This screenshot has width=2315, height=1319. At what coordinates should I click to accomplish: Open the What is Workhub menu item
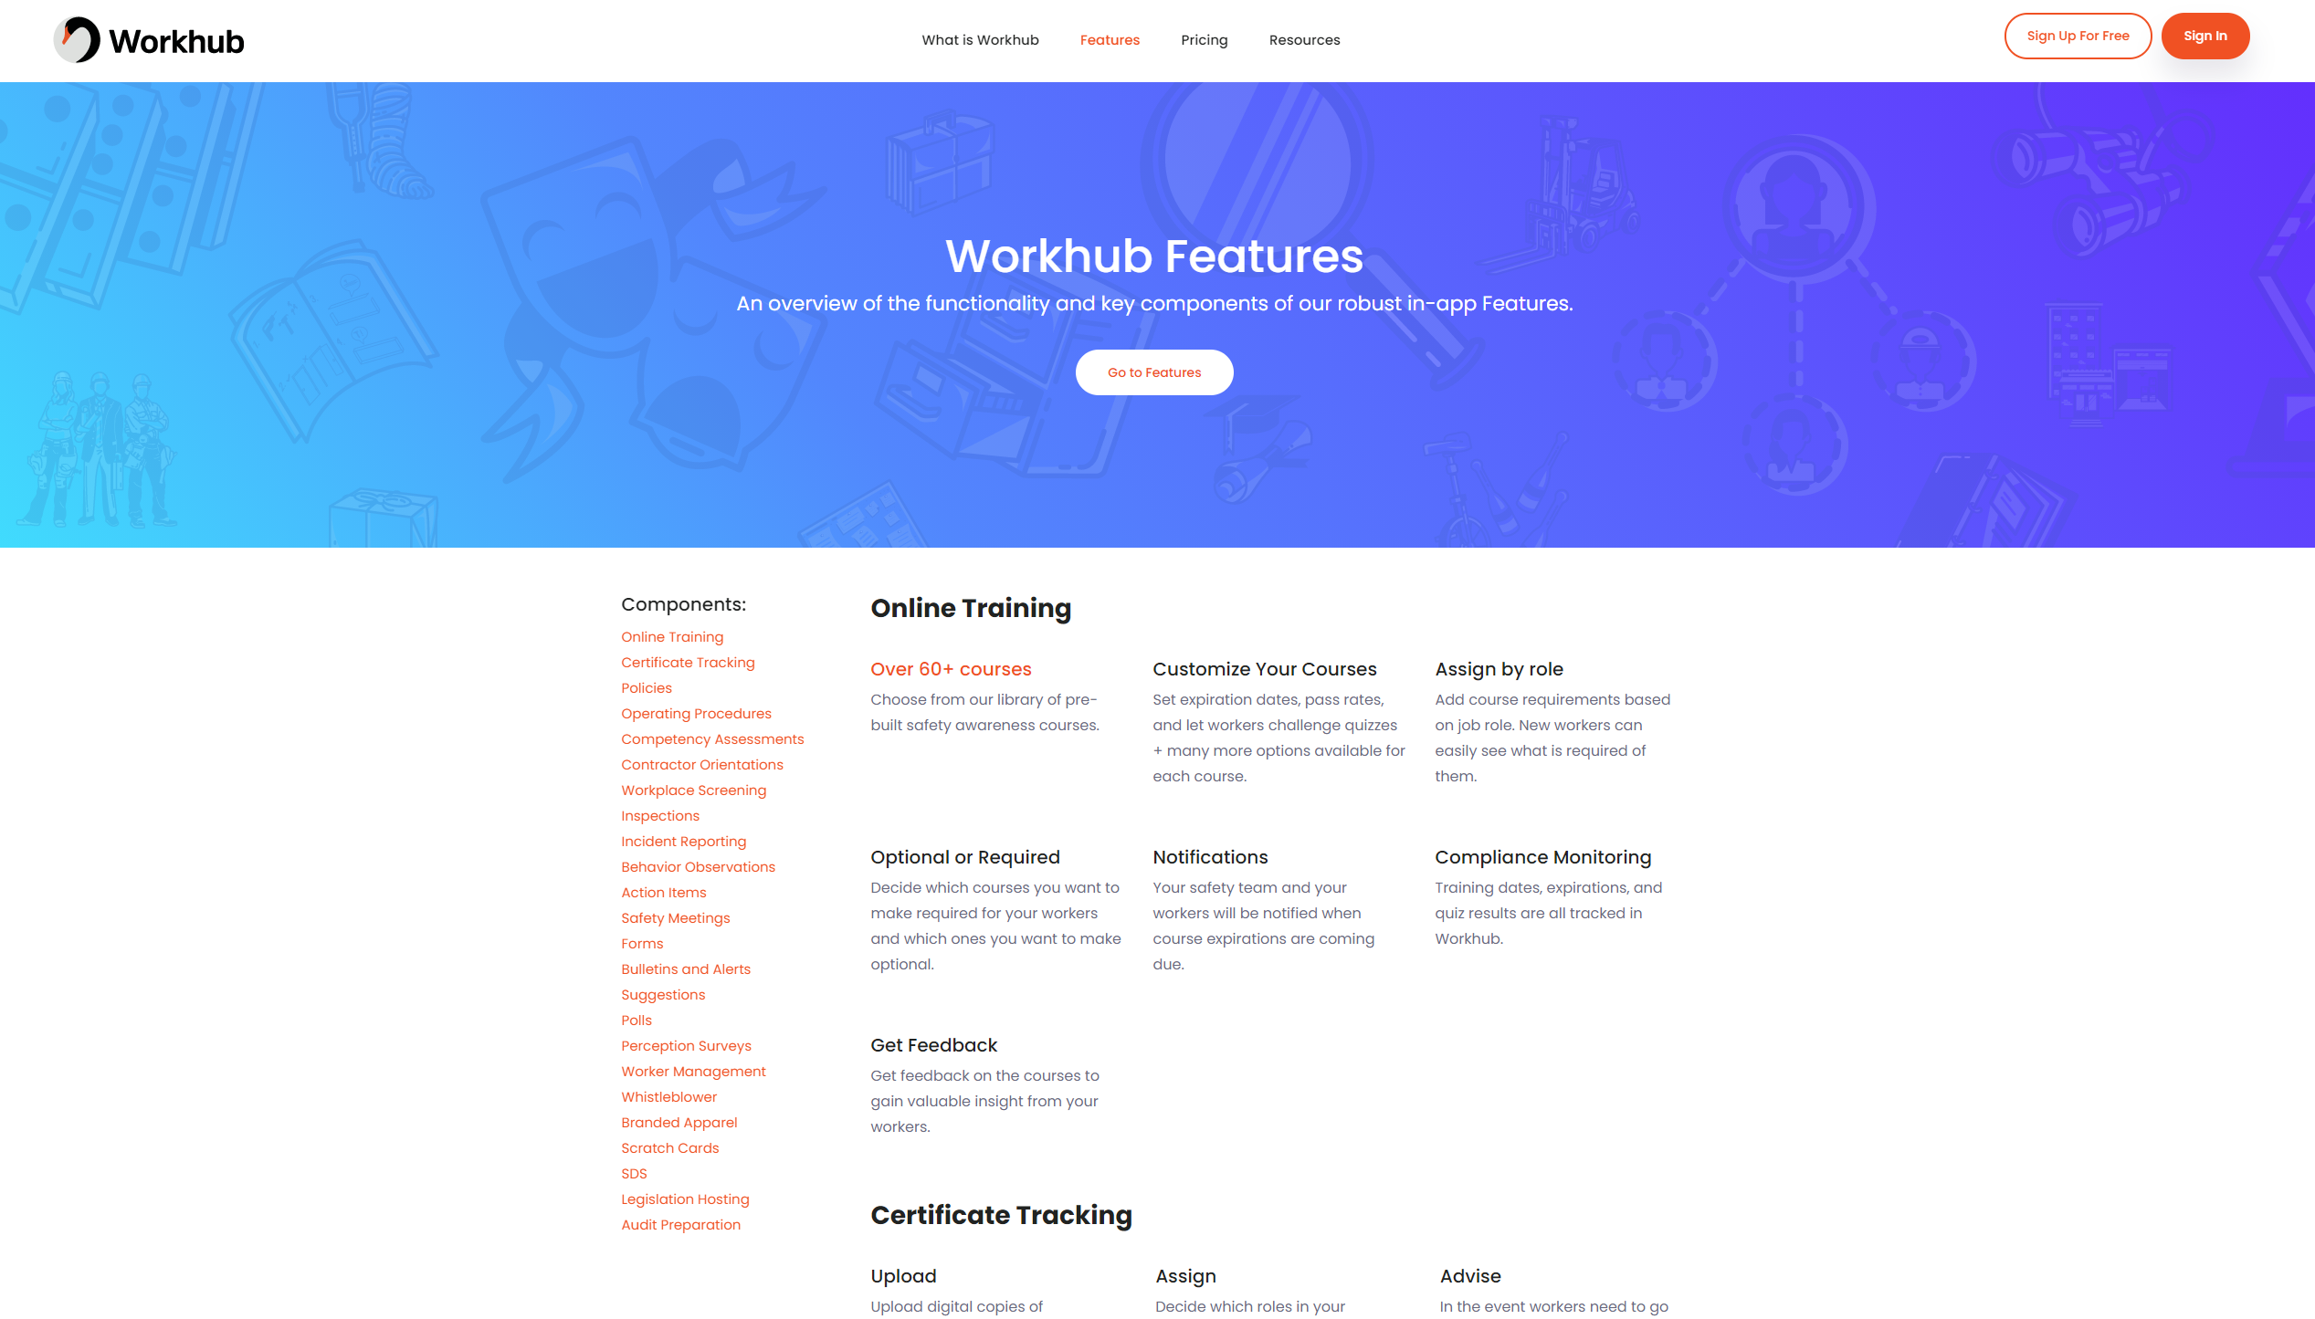click(979, 40)
